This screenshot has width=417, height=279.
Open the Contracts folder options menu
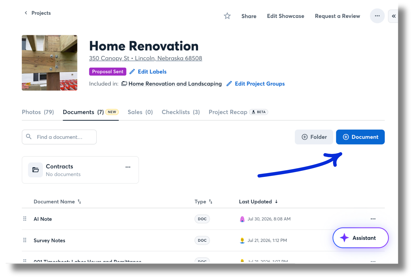click(128, 167)
